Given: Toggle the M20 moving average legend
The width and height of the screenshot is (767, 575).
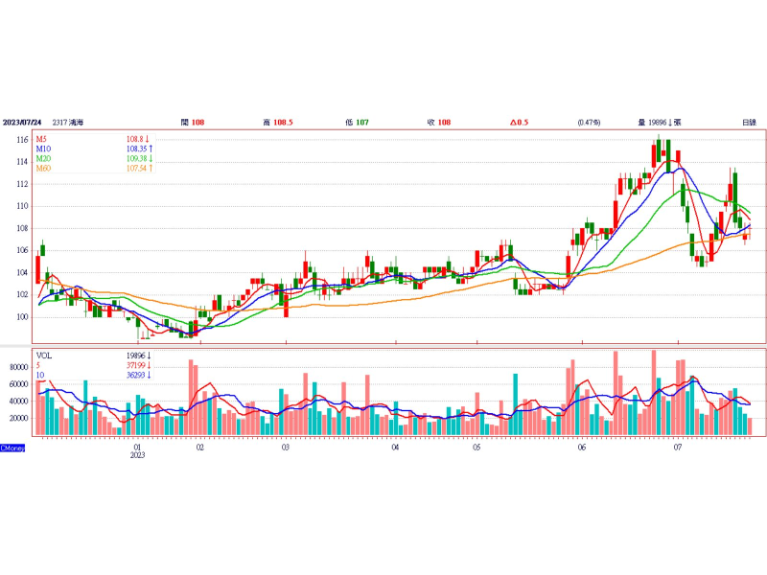Looking at the screenshot, I should coord(45,159).
